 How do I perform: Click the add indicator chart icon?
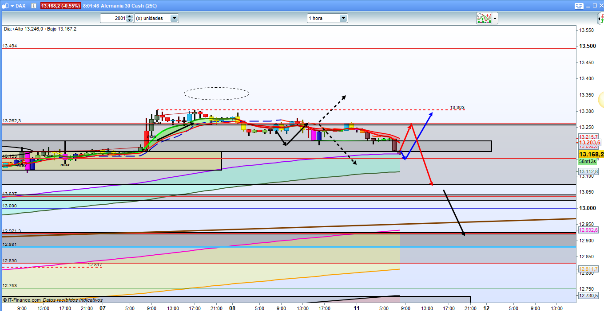pos(483,18)
